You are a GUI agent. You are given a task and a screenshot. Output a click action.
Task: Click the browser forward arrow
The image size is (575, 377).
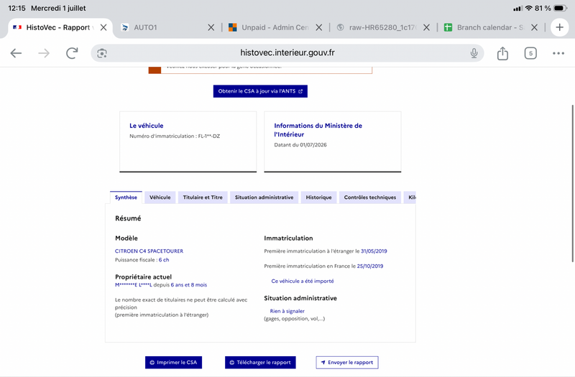tap(44, 53)
